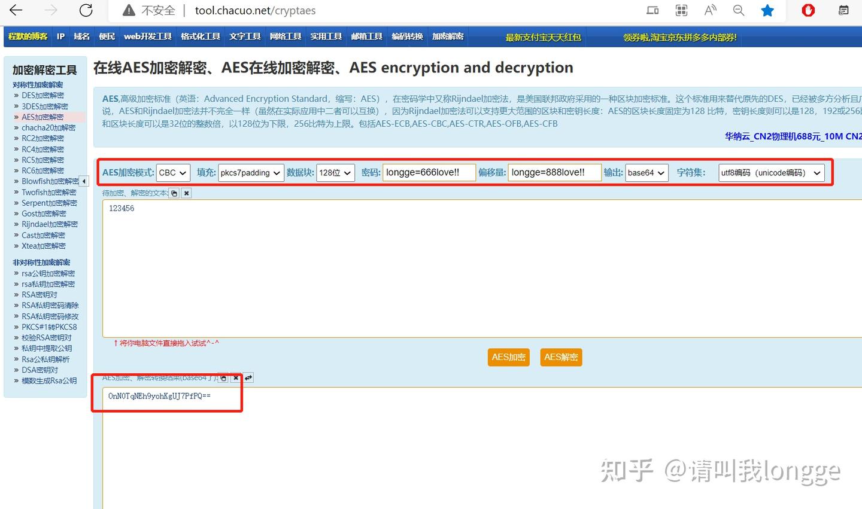This screenshot has width=862, height=509.
Task: Open the AES加密模式 CBC dropdown
Action: (172, 173)
